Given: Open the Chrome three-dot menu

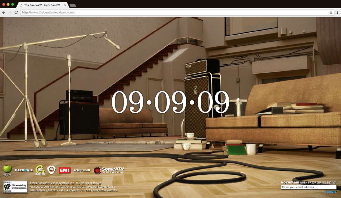Looking at the screenshot, I should (x=337, y=12).
